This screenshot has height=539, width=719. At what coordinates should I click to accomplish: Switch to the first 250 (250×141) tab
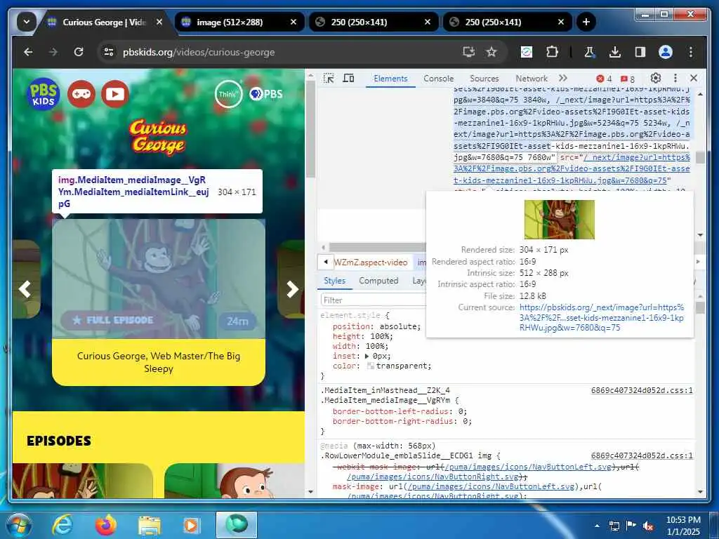tap(374, 22)
